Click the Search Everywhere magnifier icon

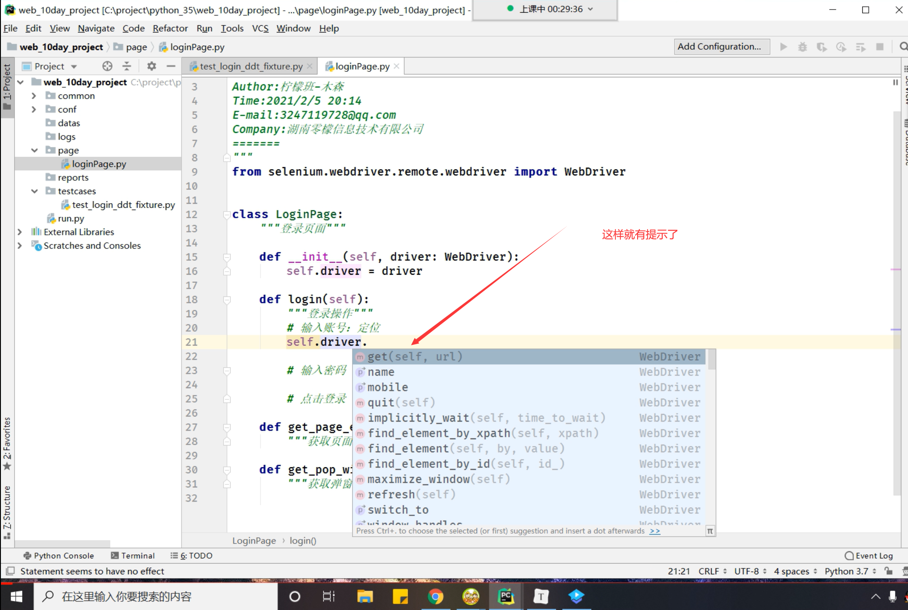pyautogui.click(x=903, y=47)
